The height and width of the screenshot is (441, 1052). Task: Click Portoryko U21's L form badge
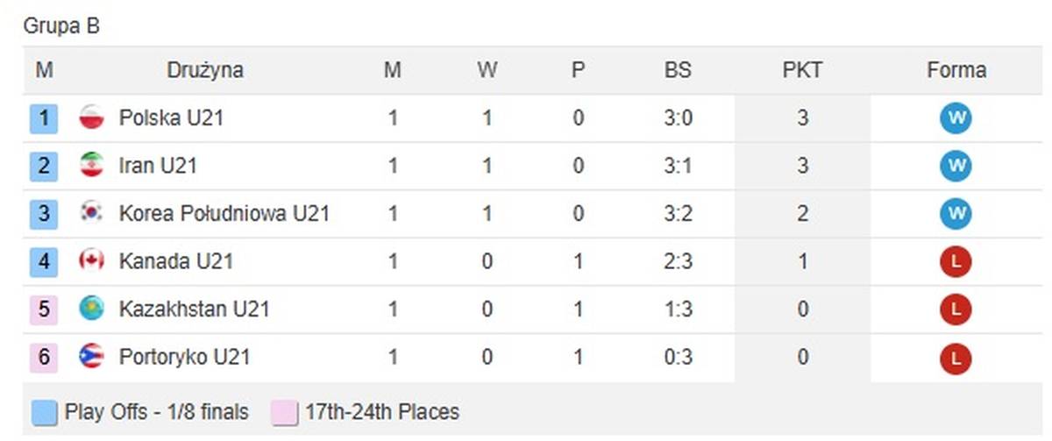(x=956, y=357)
